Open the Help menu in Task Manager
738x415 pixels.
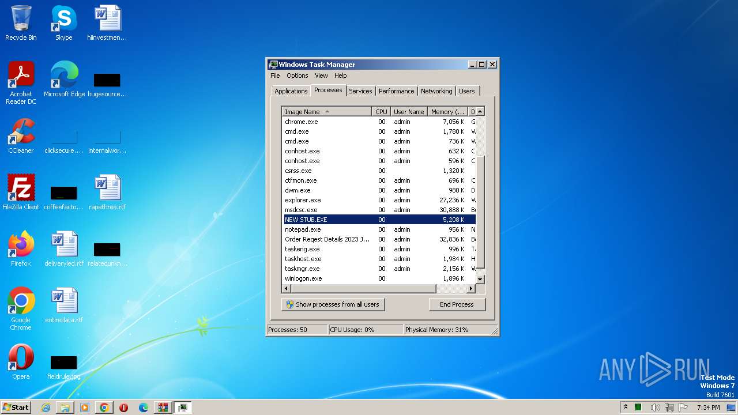pyautogui.click(x=341, y=76)
